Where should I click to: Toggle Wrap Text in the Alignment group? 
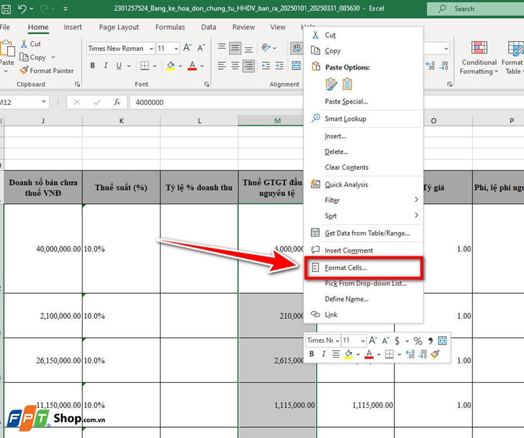[x=297, y=47]
